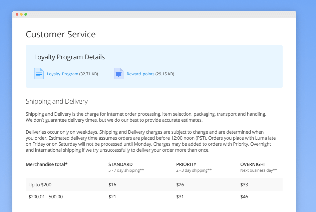Click the $46 overnight shipping price

[x=244, y=197]
